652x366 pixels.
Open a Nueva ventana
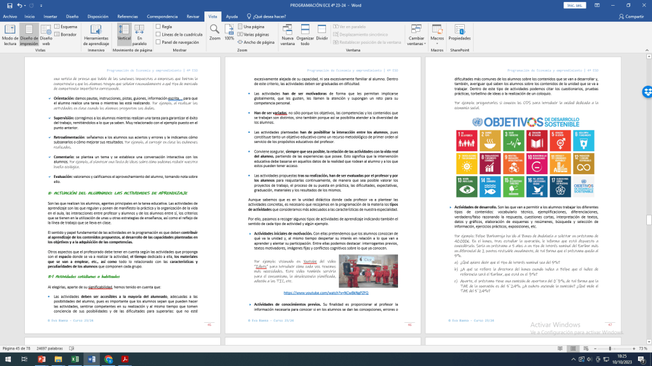[x=288, y=34]
